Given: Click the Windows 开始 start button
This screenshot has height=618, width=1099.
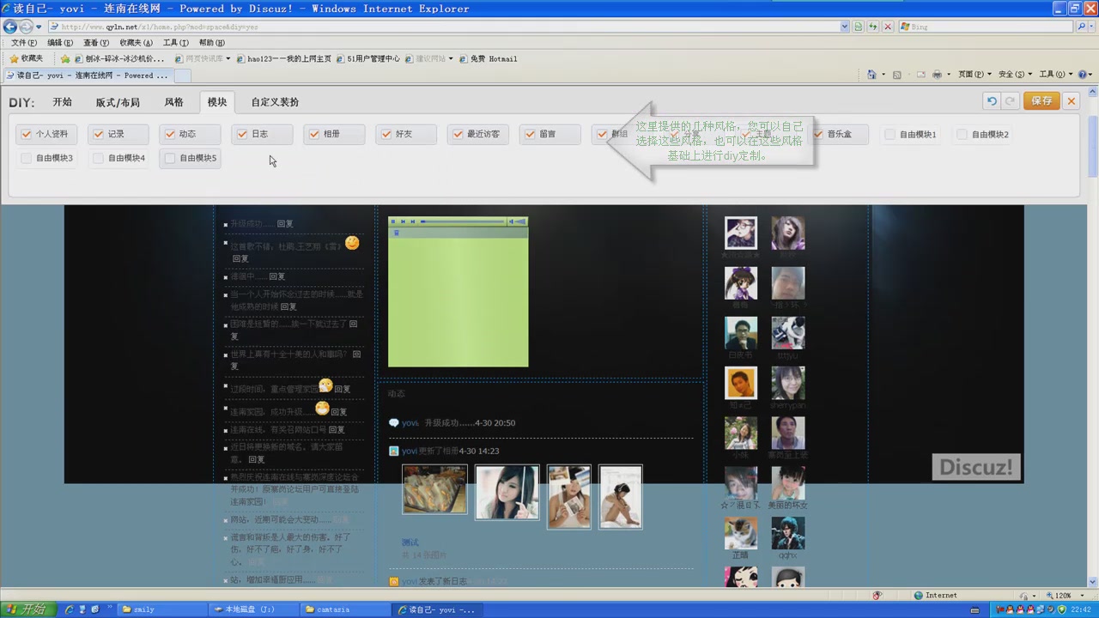Looking at the screenshot, I should coord(26,609).
